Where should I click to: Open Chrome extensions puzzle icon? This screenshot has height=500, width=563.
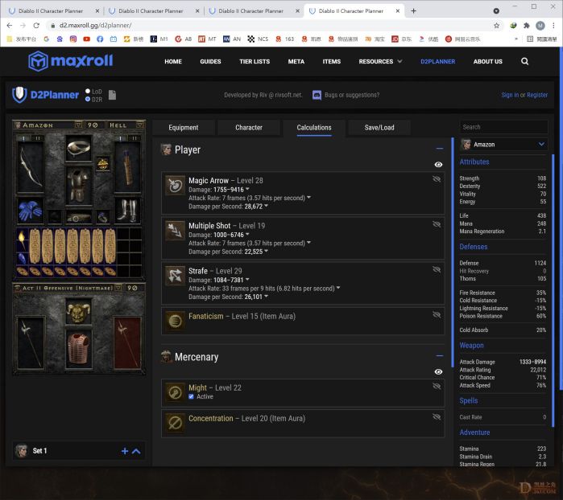(527, 26)
